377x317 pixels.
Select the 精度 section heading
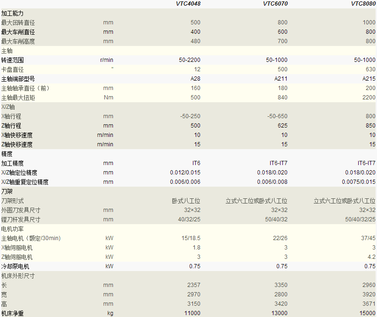coord(7,154)
